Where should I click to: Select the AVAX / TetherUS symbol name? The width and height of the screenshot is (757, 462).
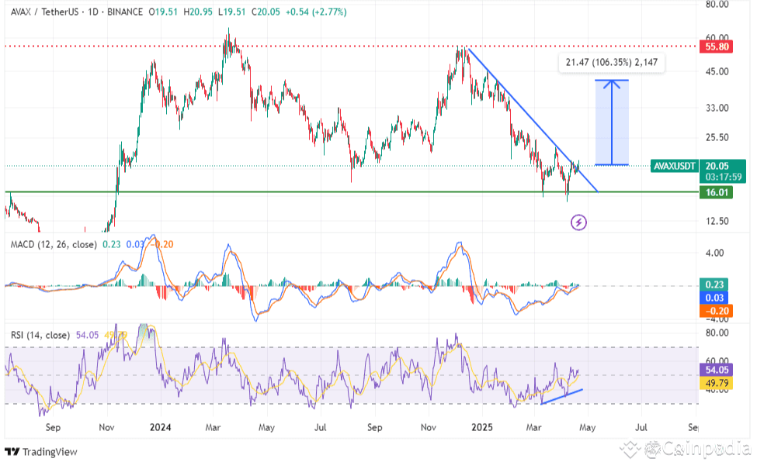pyautogui.click(x=43, y=12)
